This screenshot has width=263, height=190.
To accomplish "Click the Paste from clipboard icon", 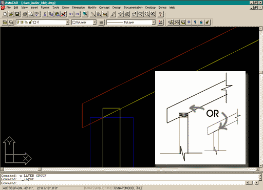I will 57,14.
